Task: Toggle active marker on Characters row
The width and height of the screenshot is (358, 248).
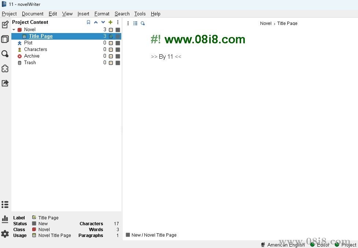Action: click(x=111, y=50)
